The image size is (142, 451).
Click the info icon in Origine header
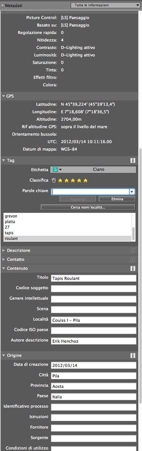point(133,355)
